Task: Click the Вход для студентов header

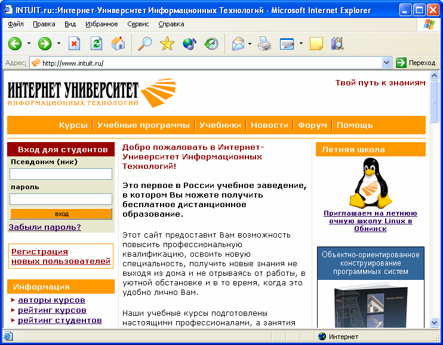Action: coord(61,149)
